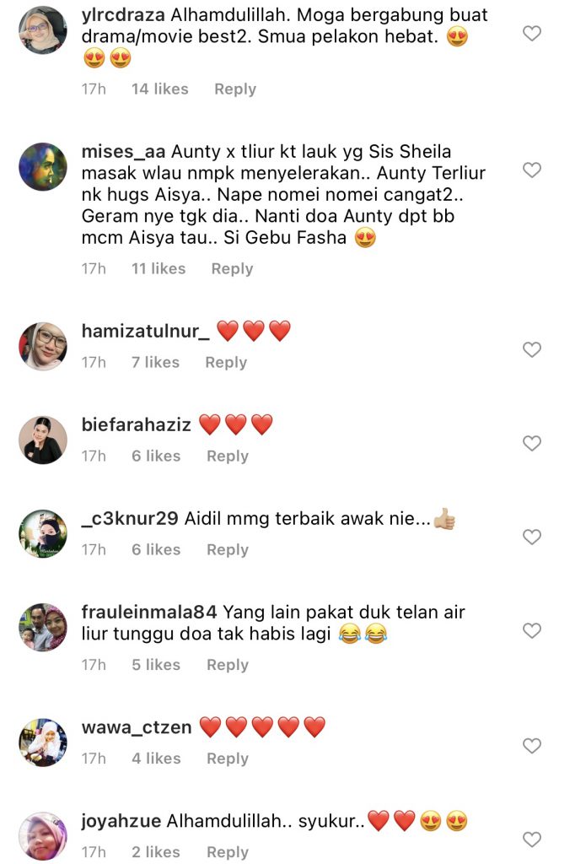Screen dimensions: 575x864
Task: Tap the heart next to biefarahaziz's comment
Action: click(x=531, y=444)
